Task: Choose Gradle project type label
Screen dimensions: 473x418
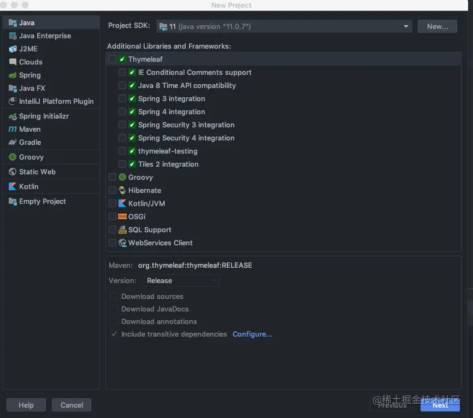Action: pos(30,142)
